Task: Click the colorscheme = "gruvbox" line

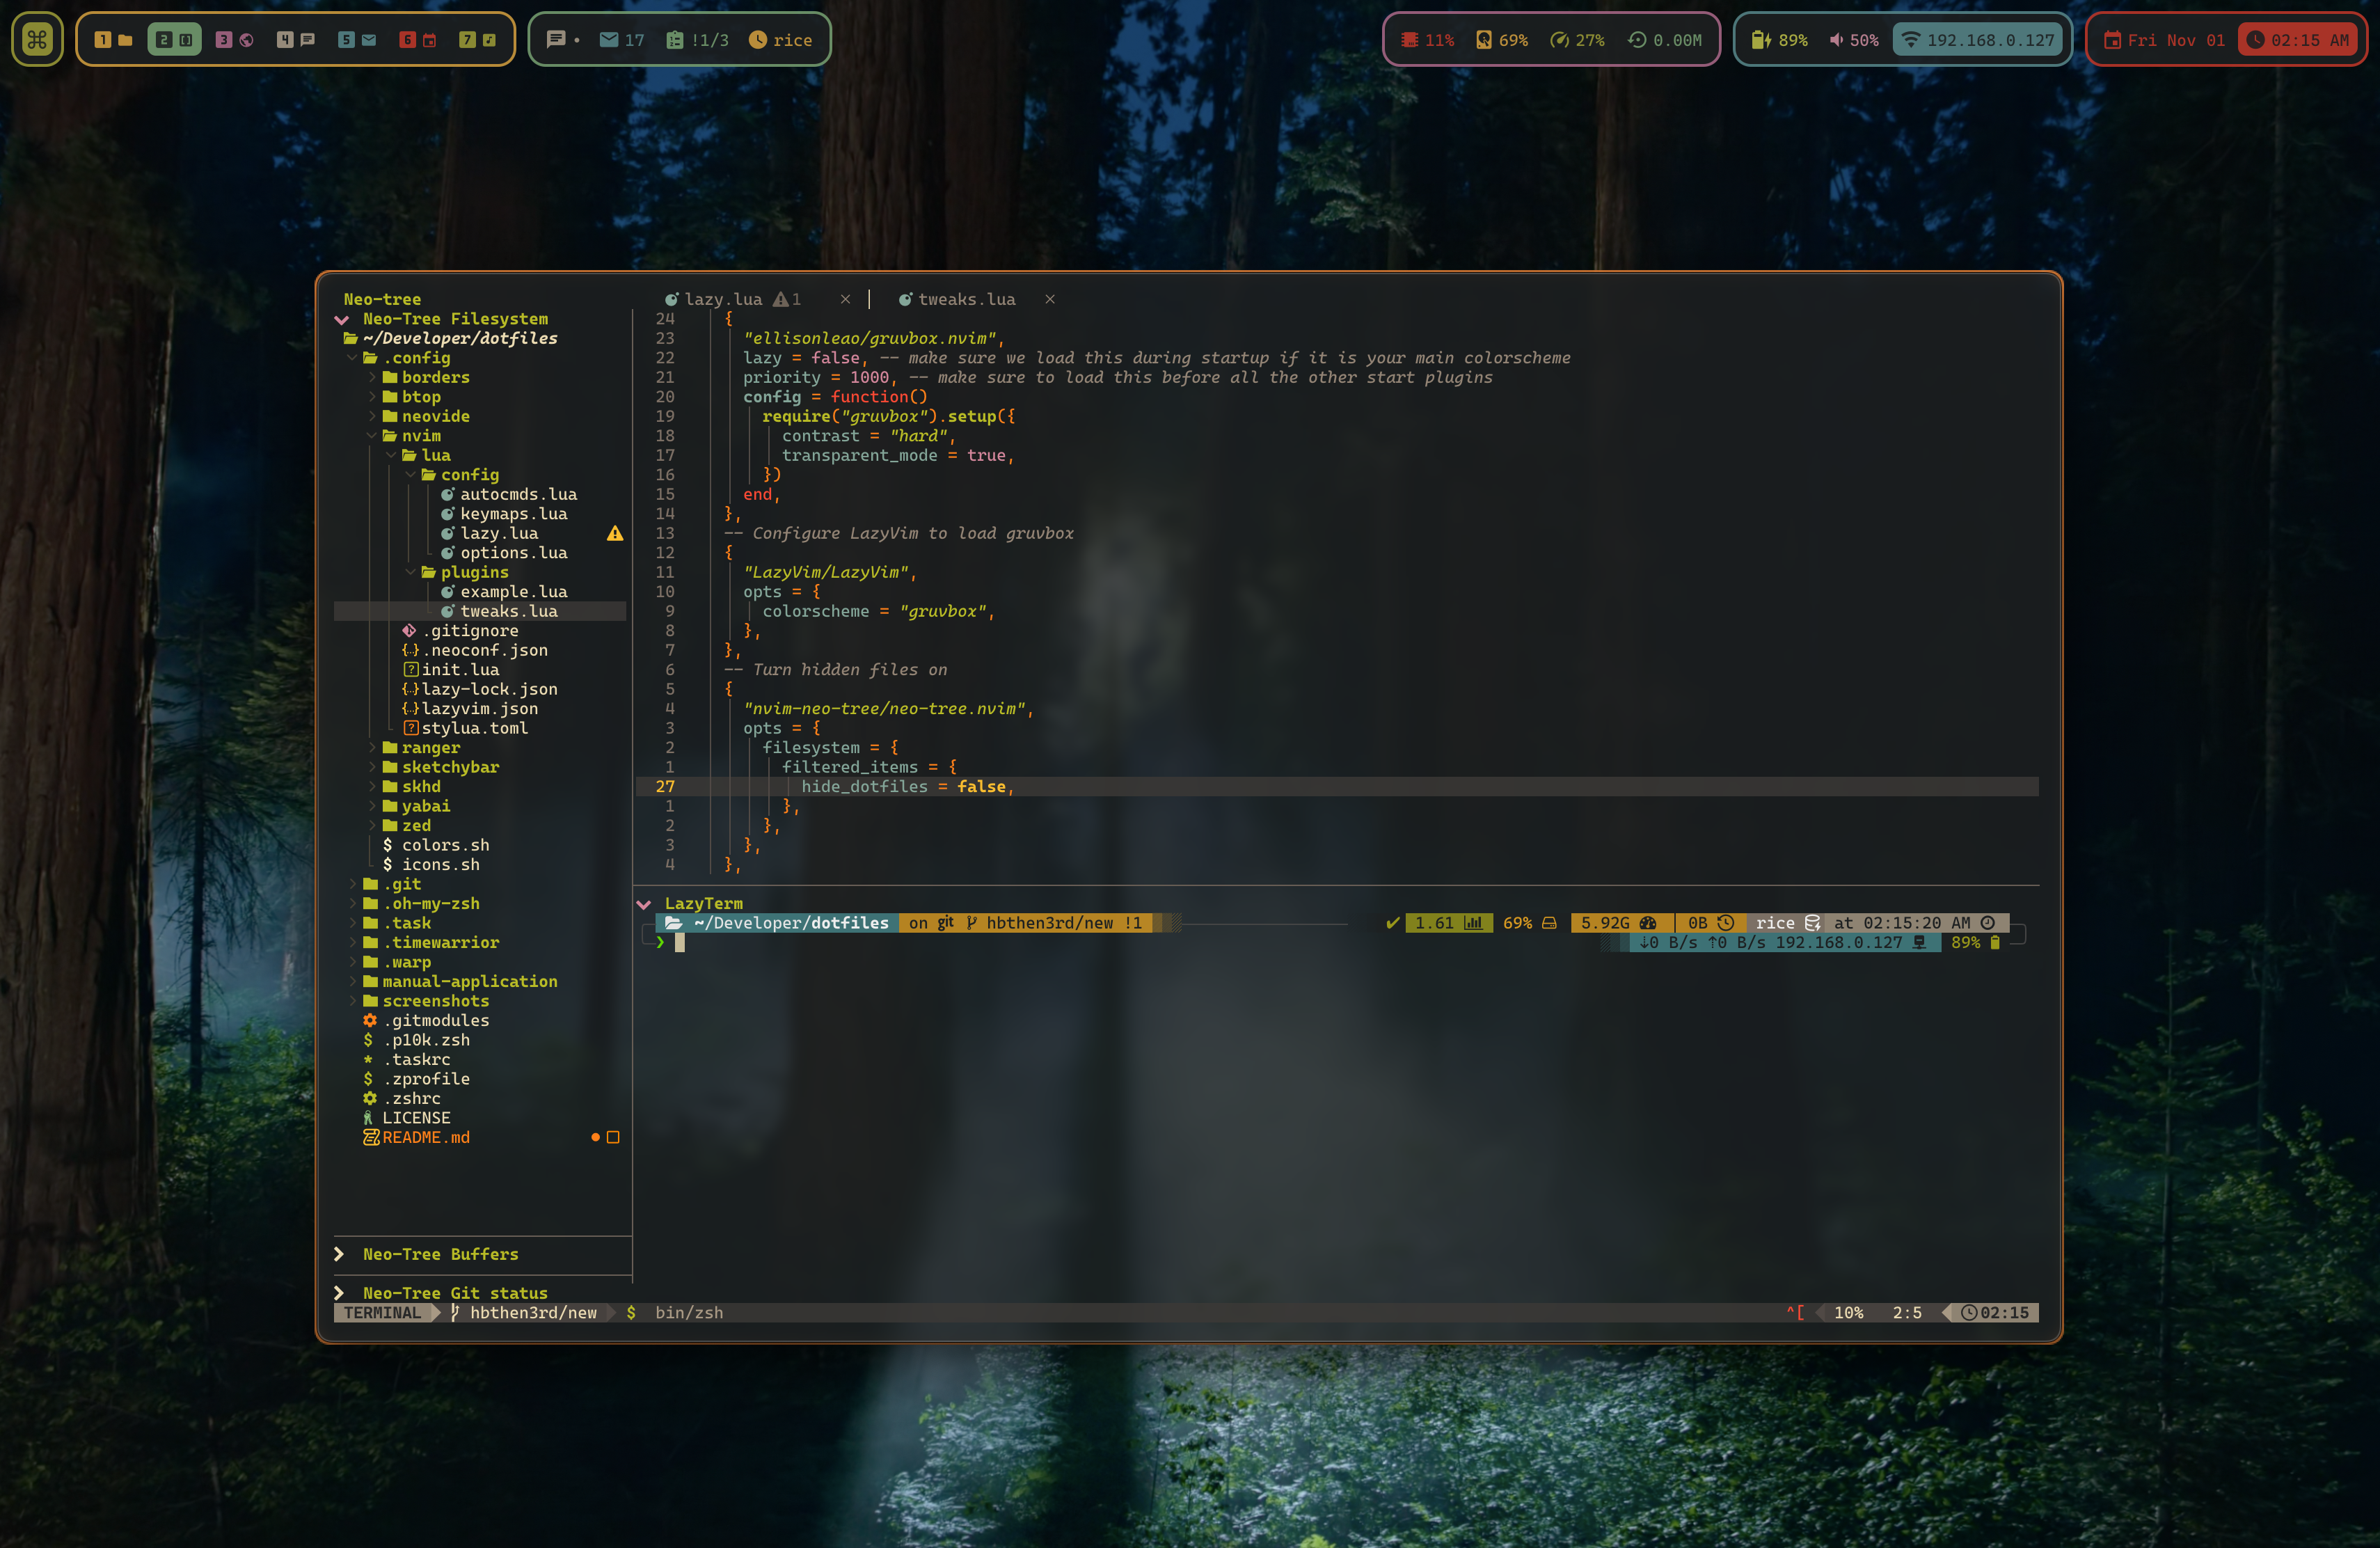Action: 879,611
